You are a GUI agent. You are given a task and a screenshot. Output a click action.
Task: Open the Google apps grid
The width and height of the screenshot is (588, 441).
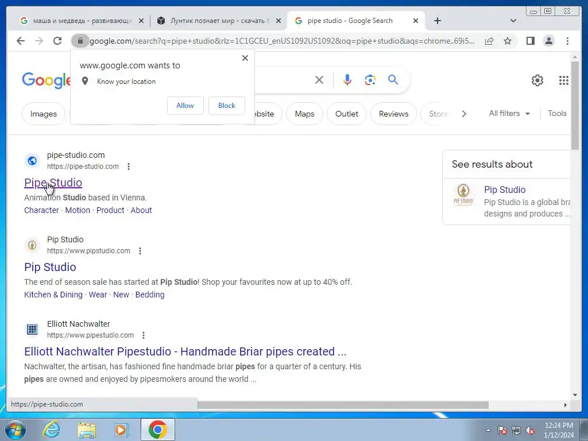pyautogui.click(x=564, y=80)
